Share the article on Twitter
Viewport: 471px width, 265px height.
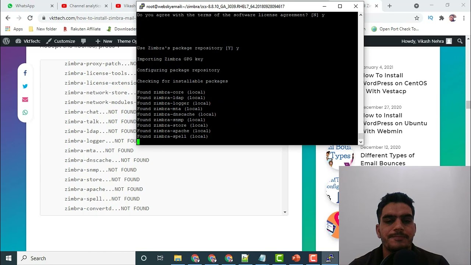(25, 86)
